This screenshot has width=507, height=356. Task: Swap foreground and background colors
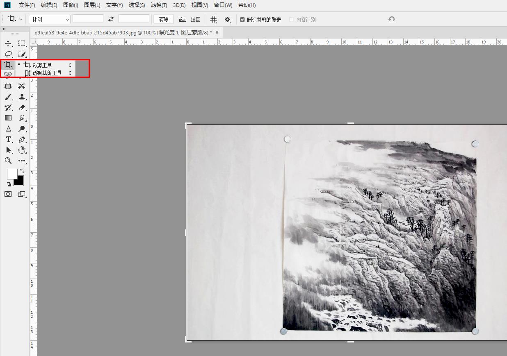22,170
